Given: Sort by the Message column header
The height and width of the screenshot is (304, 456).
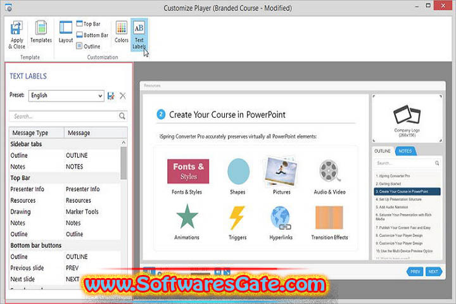Looking at the screenshot, I should pos(96,133).
